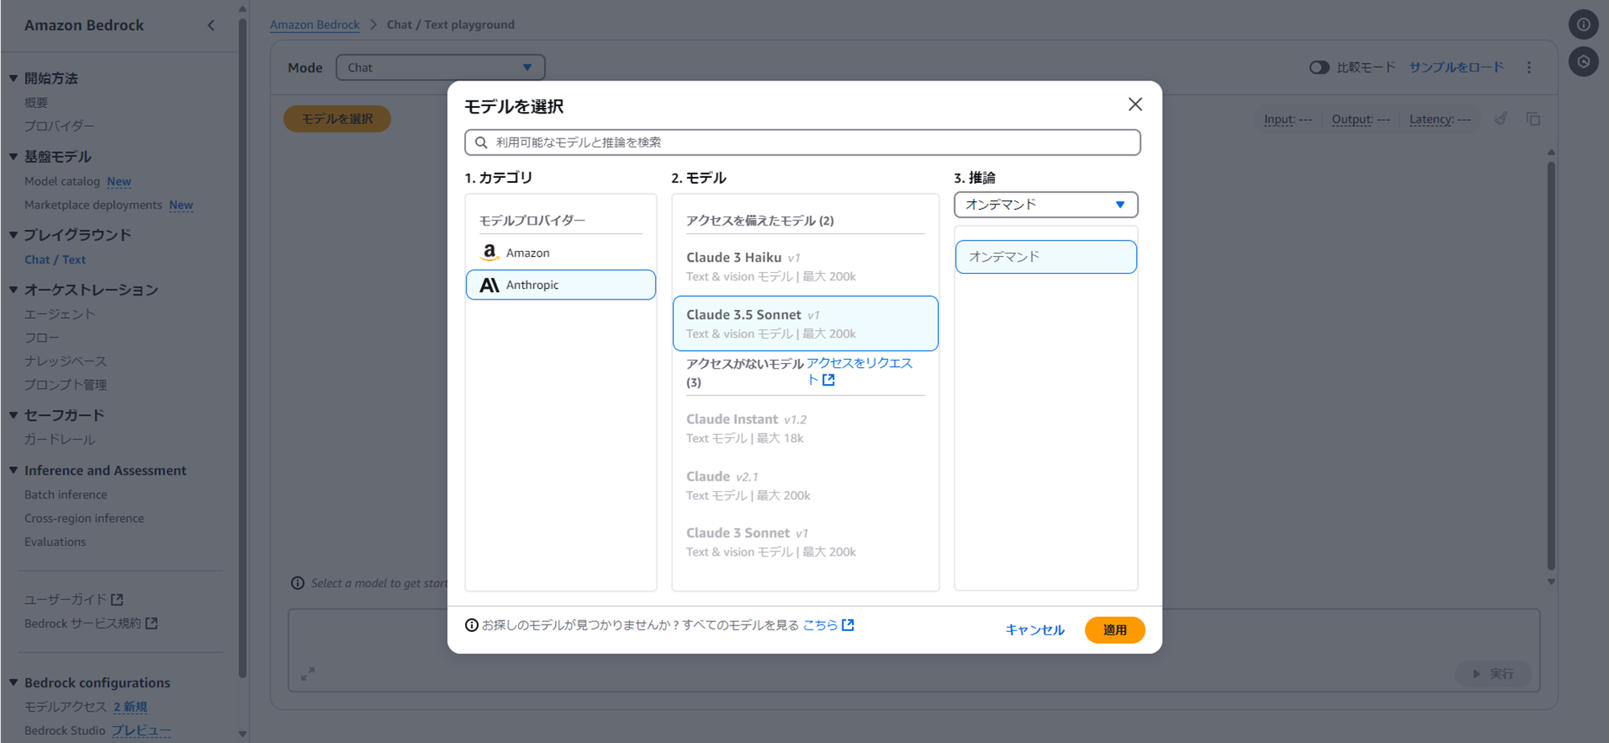Image resolution: width=1609 pixels, height=743 pixels.
Task: Open Marketplace deployments in sidebar
Action: (x=93, y=204)
